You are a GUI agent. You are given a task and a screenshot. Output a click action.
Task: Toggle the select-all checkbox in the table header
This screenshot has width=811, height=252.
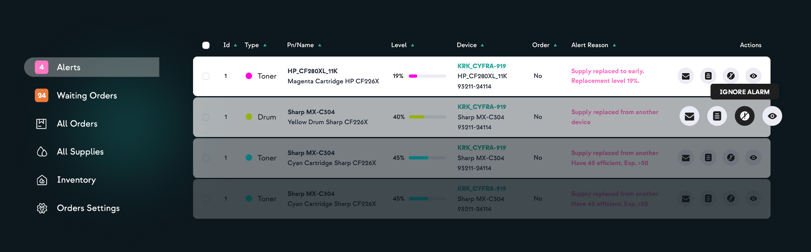[206, 45]
